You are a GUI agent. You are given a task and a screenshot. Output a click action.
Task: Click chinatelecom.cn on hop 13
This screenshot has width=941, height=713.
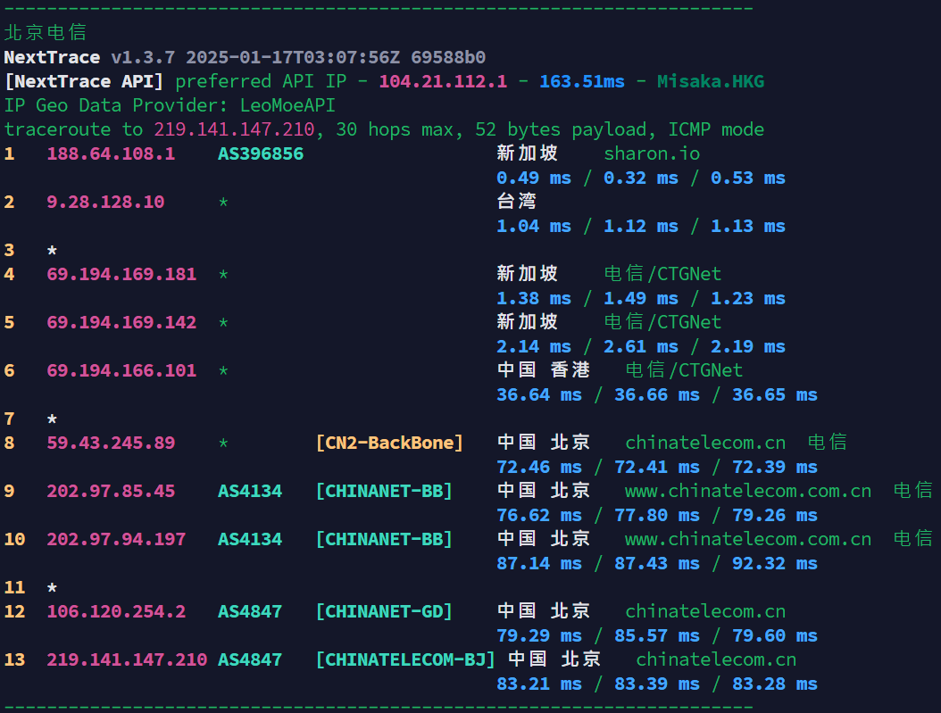tap(716, 659)
